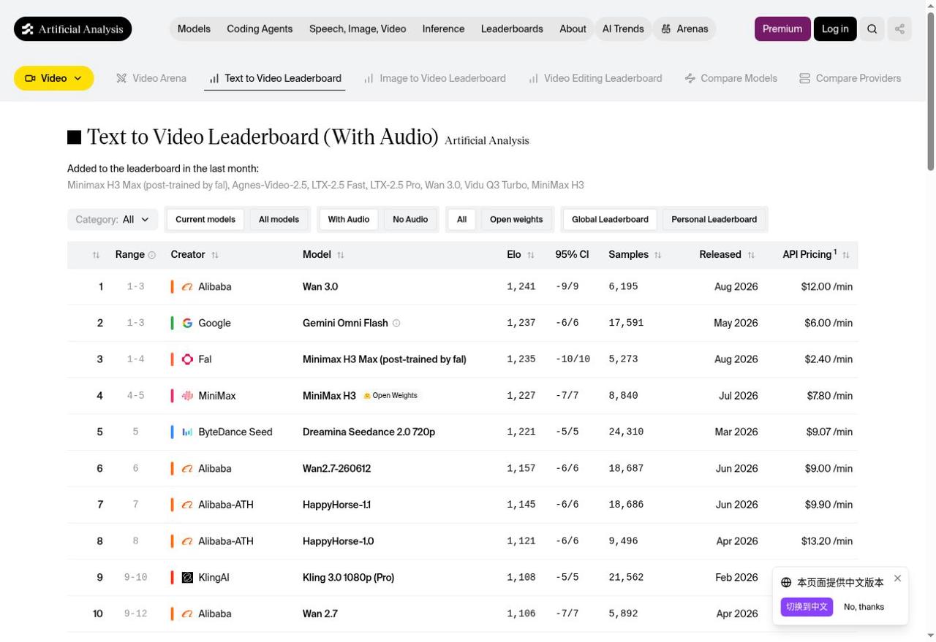
Task: Dismiss the popup with No, thanks
Action: 864,607
